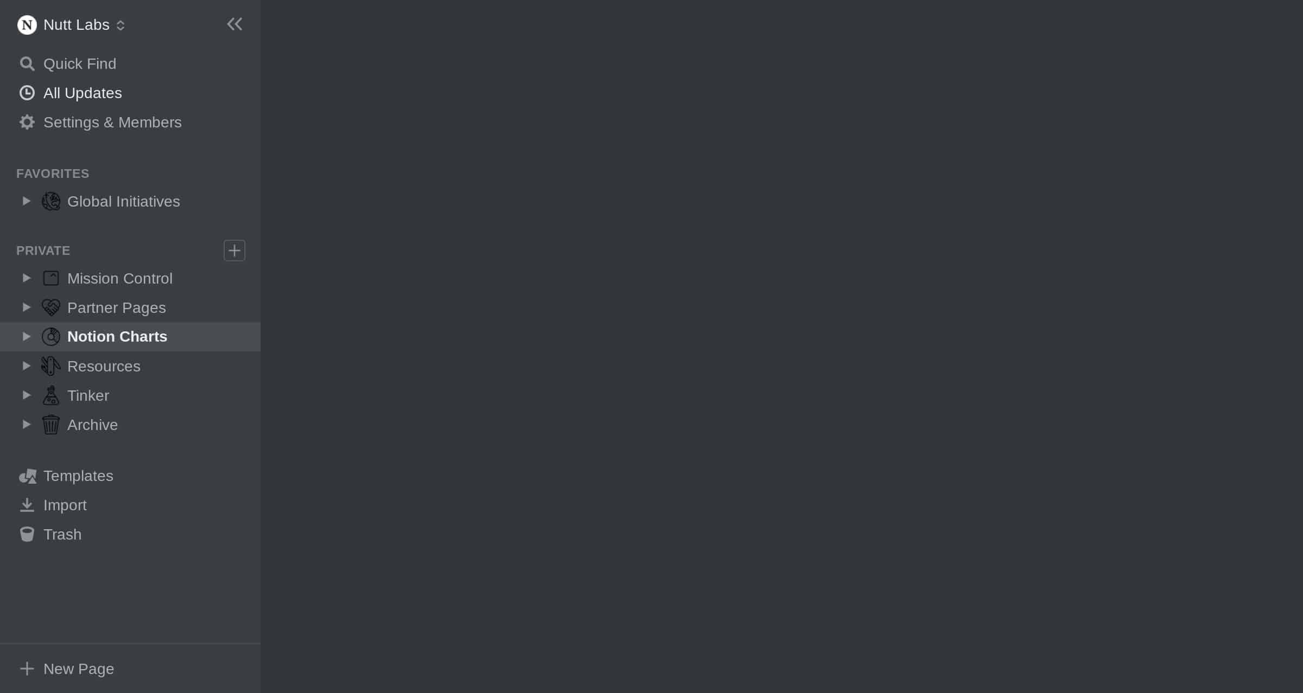Click the Trash bin icon
Image resolution: width=1303 pixels, height=693 pixels.
coord(27,534)
